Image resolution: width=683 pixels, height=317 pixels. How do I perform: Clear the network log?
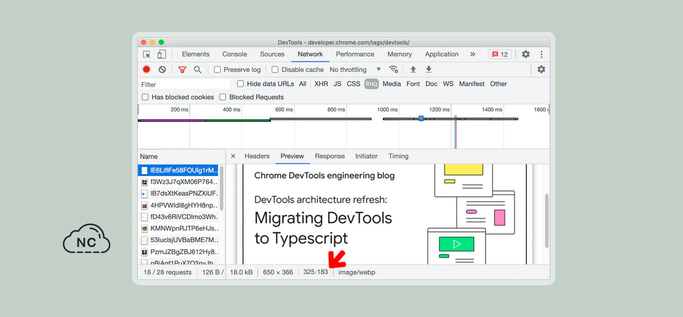162,69
